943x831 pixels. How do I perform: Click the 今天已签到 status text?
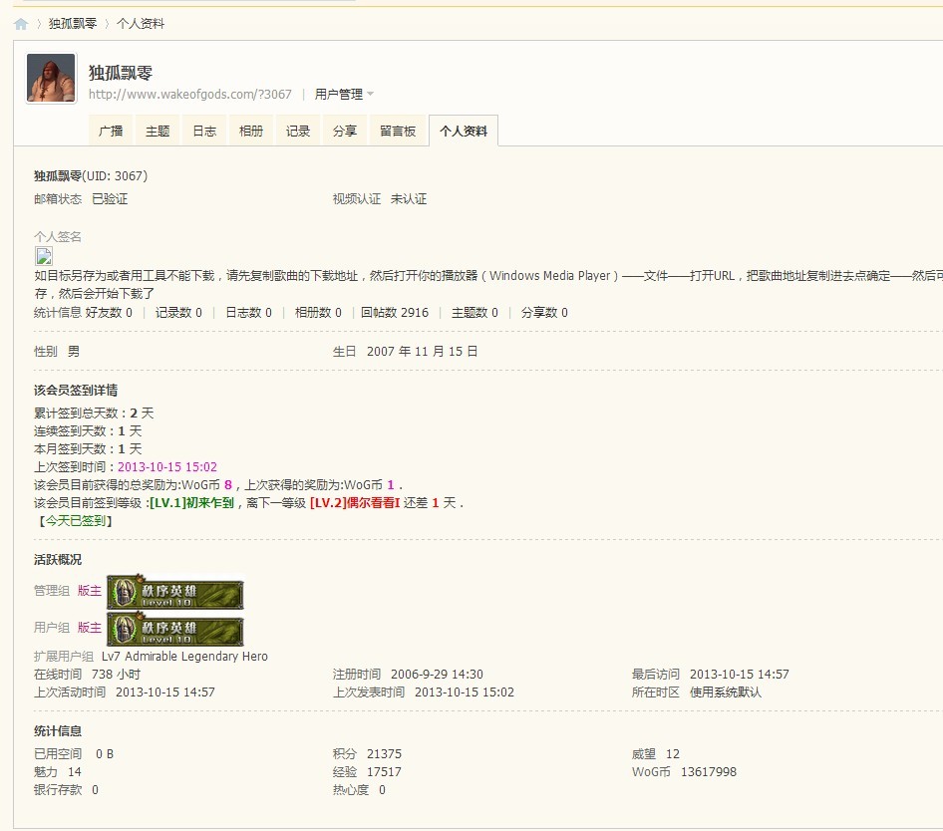pyautogui.click(x=75, y=521)
